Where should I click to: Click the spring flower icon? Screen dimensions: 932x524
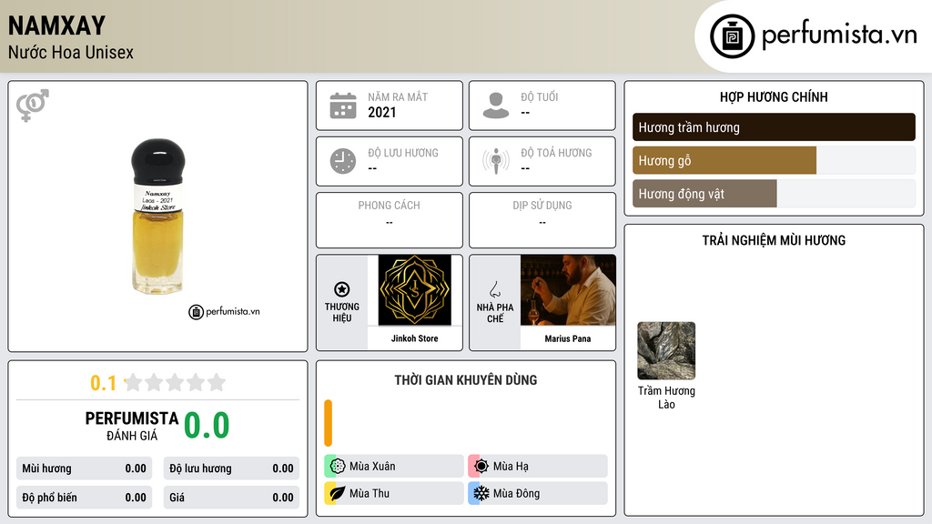[x=338, y=466]
